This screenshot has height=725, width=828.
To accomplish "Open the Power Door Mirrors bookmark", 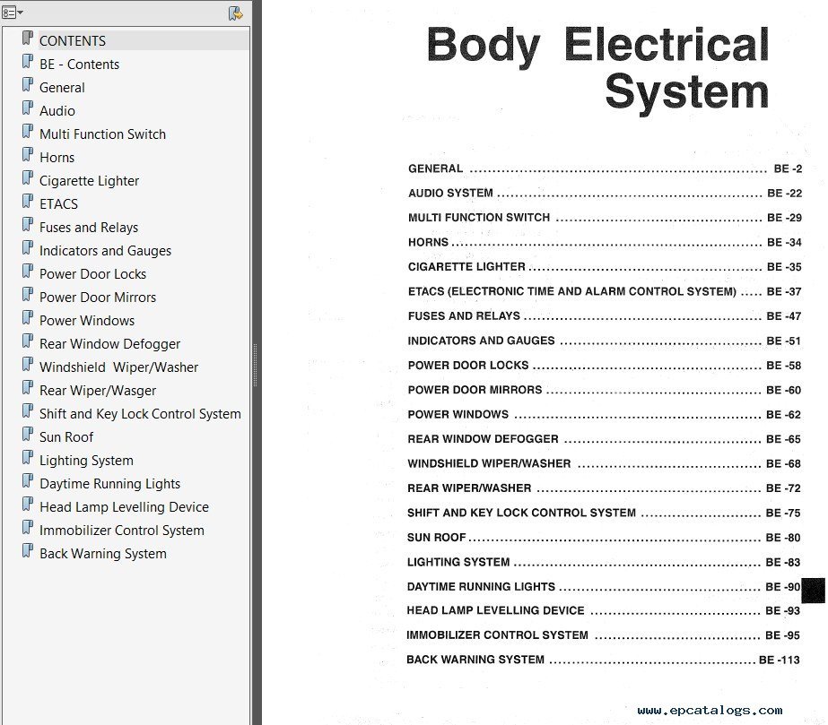I will 98,297.
